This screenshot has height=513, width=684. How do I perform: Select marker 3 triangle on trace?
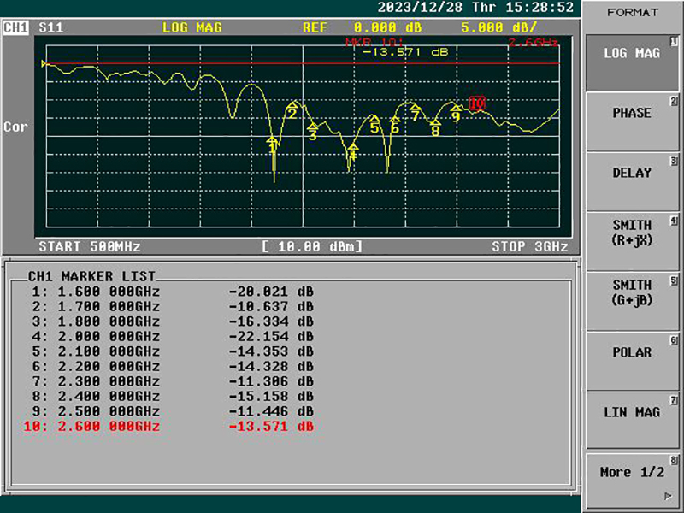click(x=312, y=127)
